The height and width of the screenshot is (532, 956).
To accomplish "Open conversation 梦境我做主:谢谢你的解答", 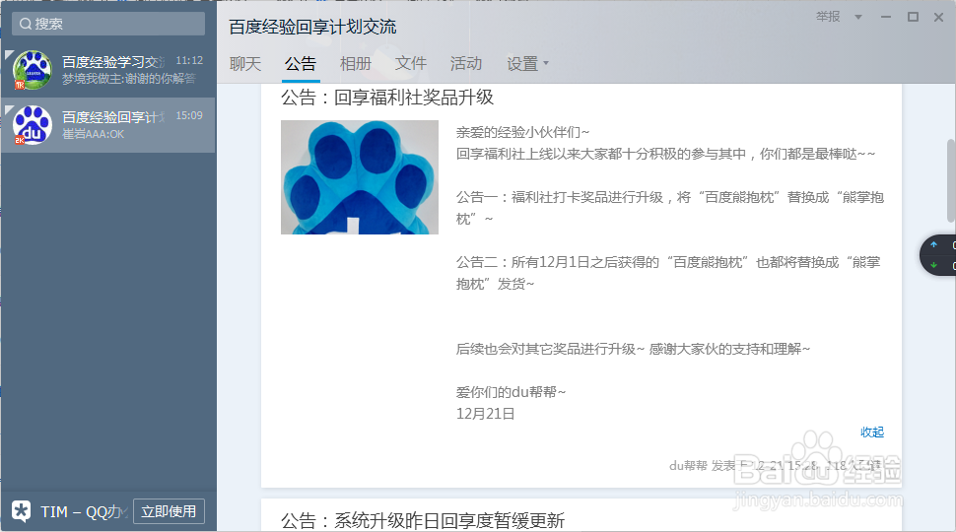I will point(108,70).
